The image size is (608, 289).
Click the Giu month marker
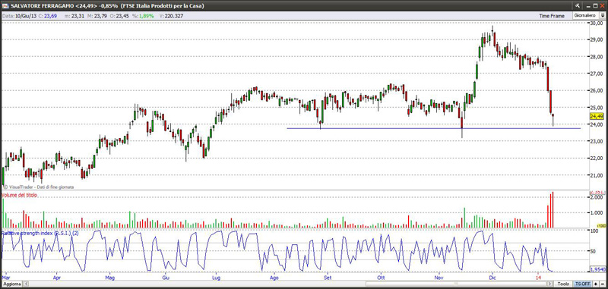[166, 278]
